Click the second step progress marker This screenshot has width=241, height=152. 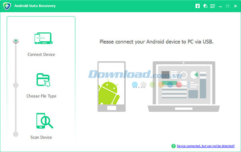point(16,85)
